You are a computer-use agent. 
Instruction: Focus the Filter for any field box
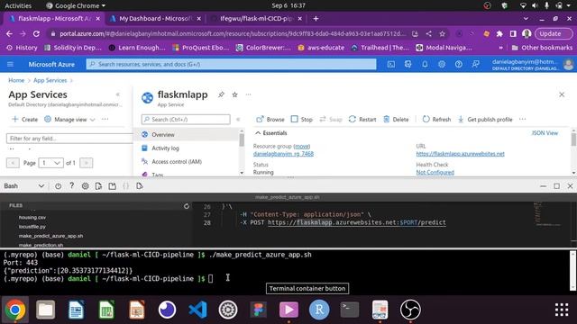pyautogui.click(x=69, y=138)
